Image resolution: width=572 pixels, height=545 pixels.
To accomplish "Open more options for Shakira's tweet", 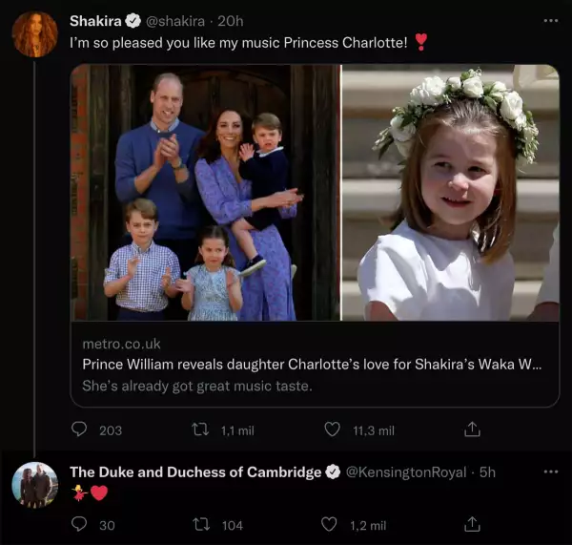I will click(550, 20).
